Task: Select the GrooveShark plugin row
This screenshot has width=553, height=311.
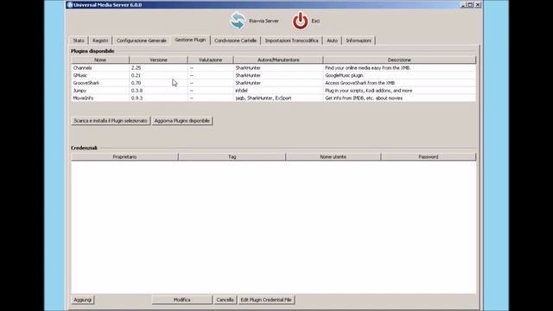Action: point(273,83)
